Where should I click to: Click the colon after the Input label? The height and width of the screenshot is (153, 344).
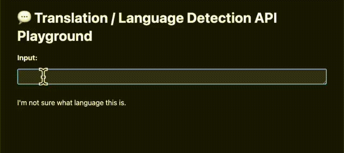pos(36,58)
